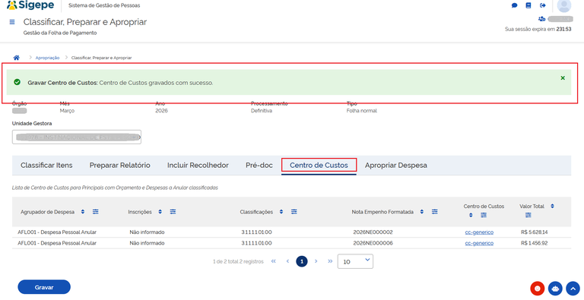
Task: Open cc-generico link for 2026NE000006
Action: (479, 243)
